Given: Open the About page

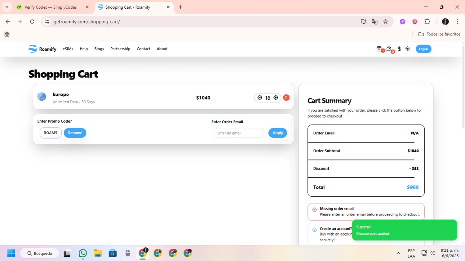Looking at the screenshot, I should pos(162,49).
